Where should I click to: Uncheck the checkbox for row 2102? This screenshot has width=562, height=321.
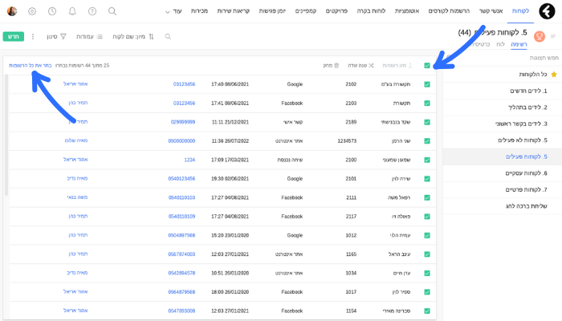427,84
